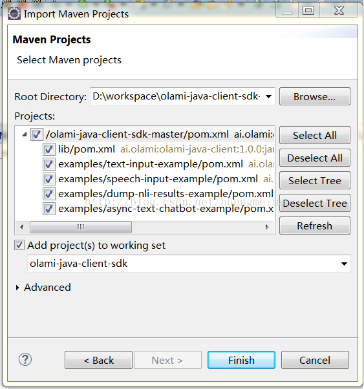Click the Browse... button
Image resolution: width=364 pixels, height=389 pixels.
click(315, 96)
